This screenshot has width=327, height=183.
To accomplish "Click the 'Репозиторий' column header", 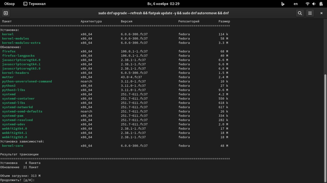I will click(x=189, y=21).
